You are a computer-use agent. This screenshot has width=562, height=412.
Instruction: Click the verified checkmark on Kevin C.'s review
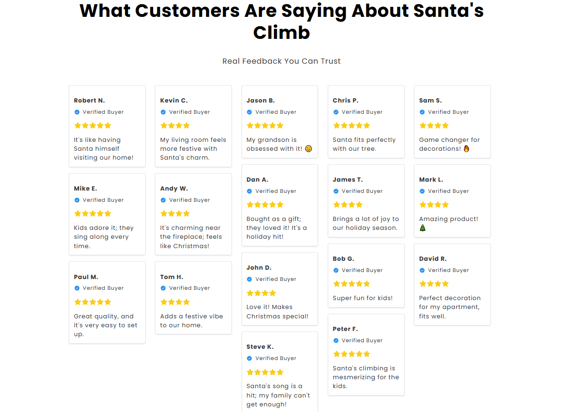(163, 112)
